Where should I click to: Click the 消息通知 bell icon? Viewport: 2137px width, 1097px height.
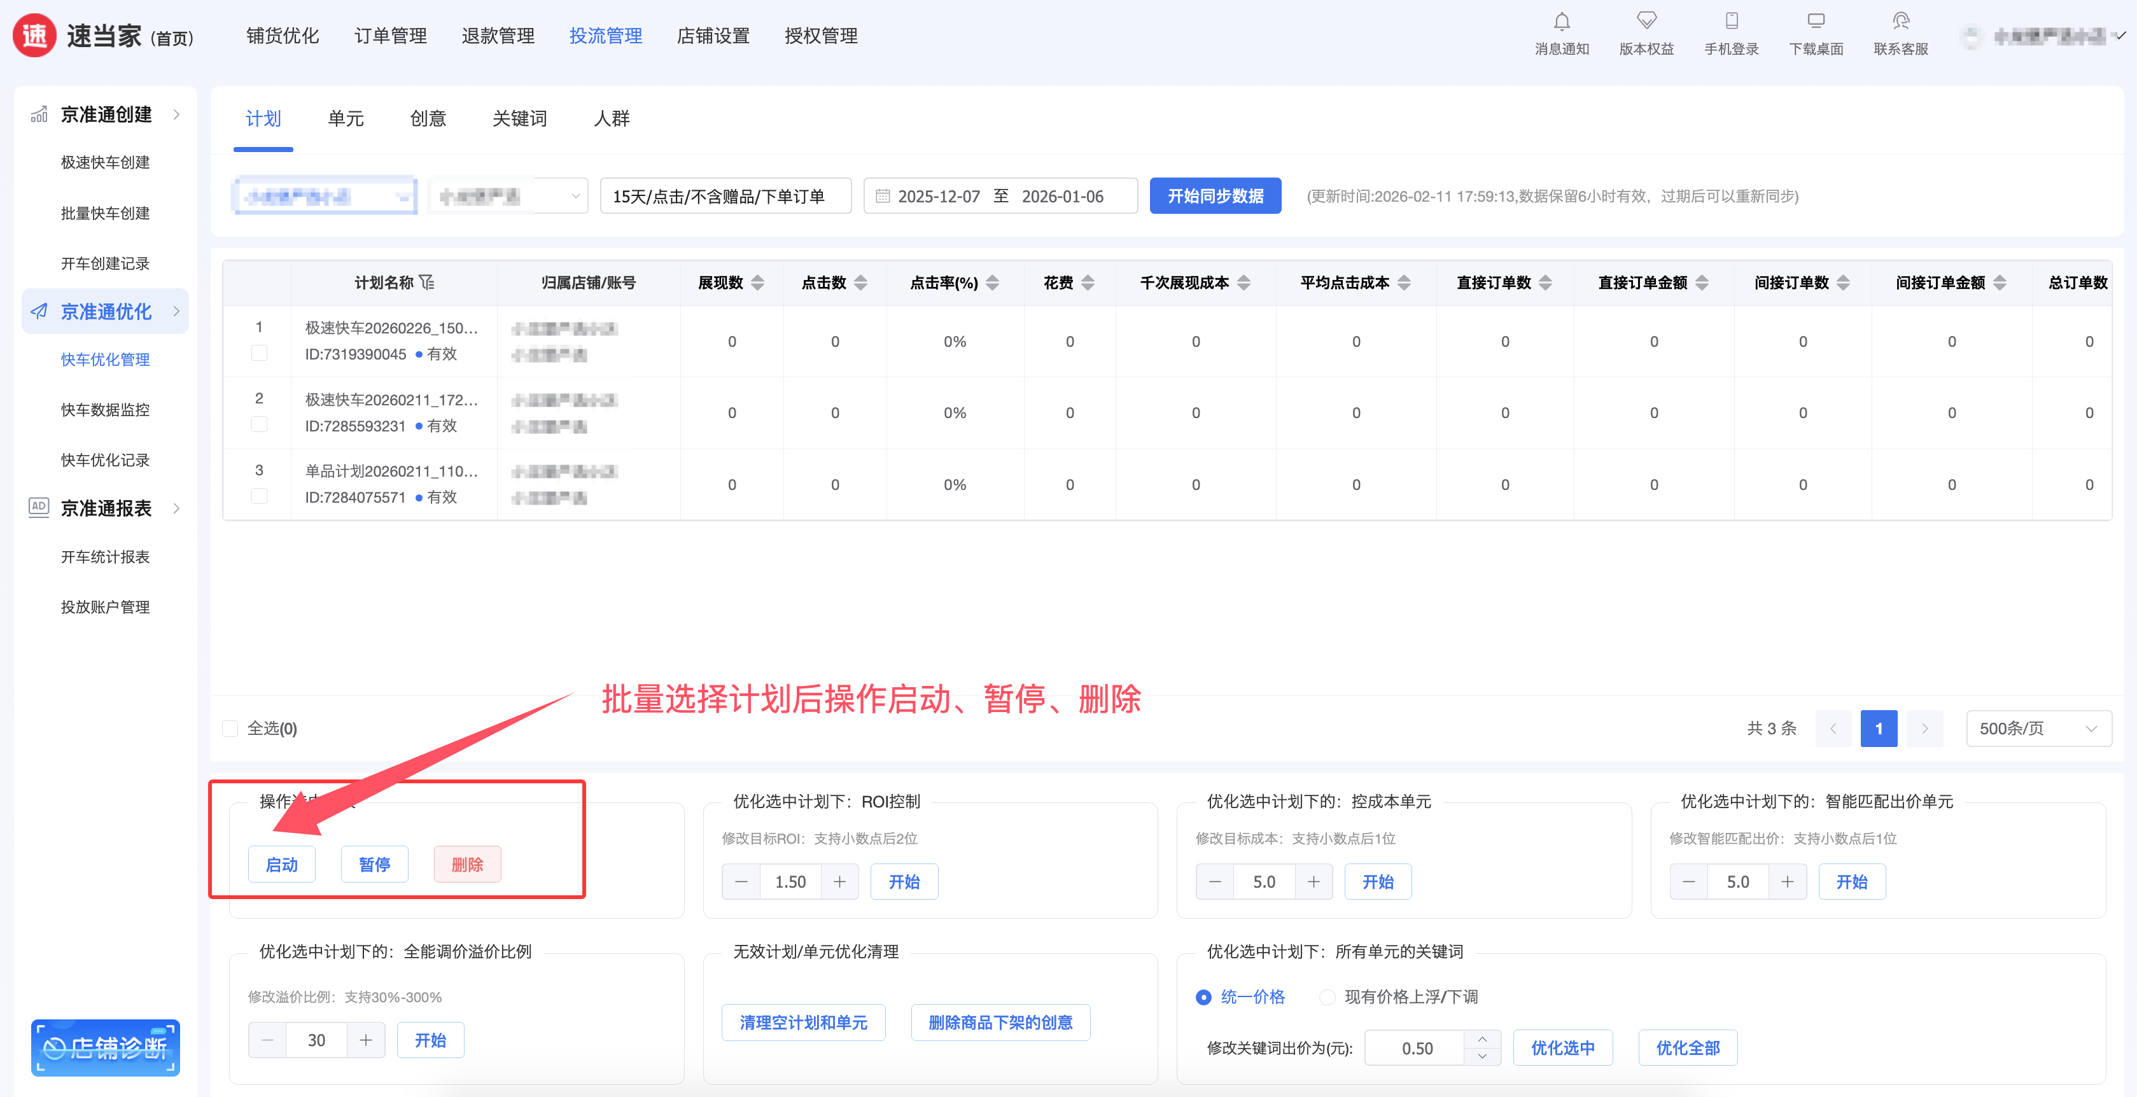(x=1561, y=22)
